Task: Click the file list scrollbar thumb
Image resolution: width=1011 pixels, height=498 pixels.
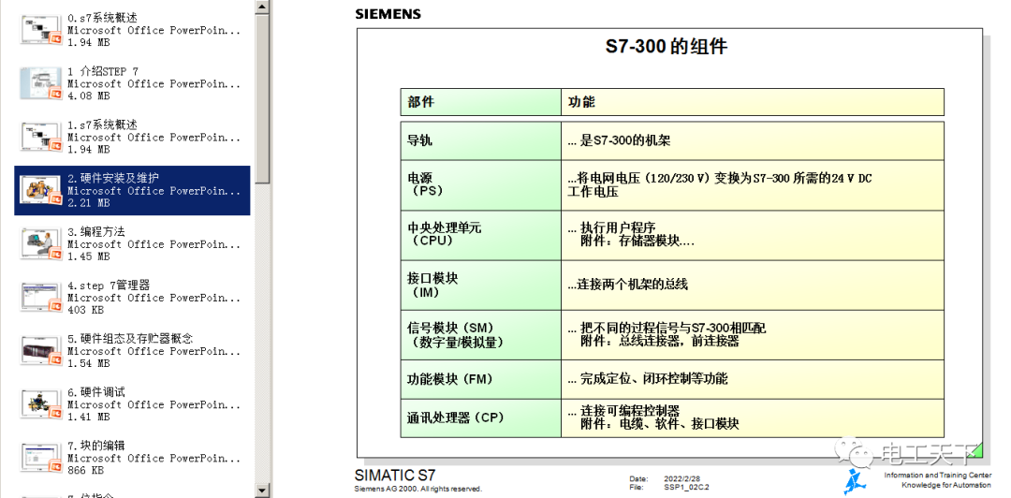Action: [x=261, y=98]
